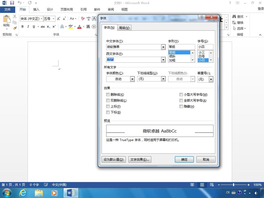
Task: Toggle Bold formatting in ribbon
Action: tap(22, 27)
